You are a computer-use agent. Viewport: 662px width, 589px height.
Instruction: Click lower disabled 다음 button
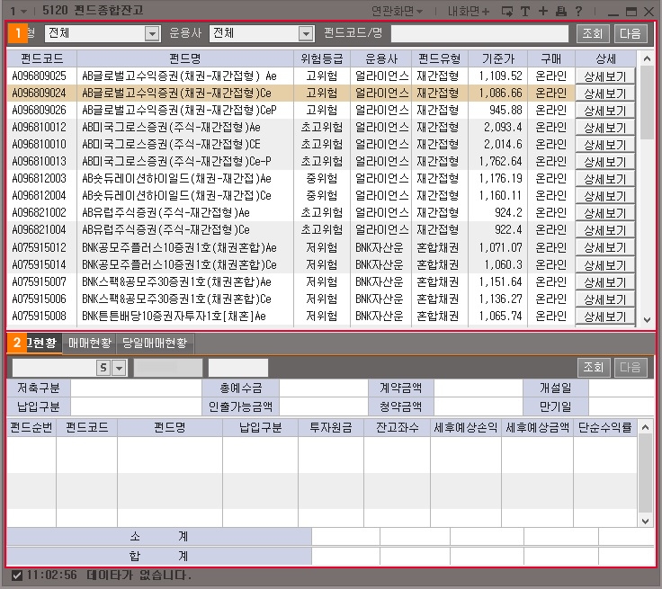coord(631,367)
